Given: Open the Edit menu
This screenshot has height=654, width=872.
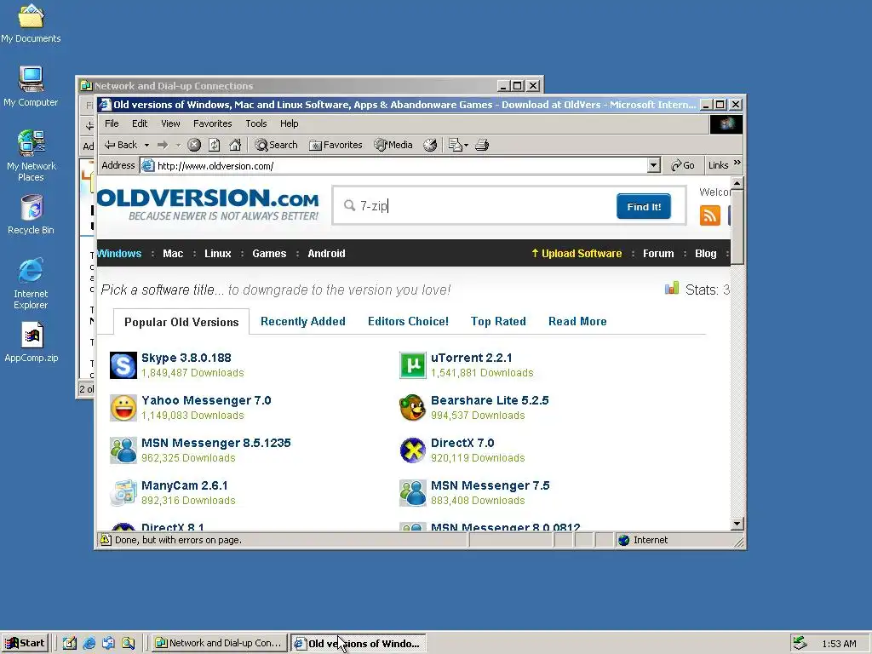Looking at the screenshot, I should (x=140, y=123).
